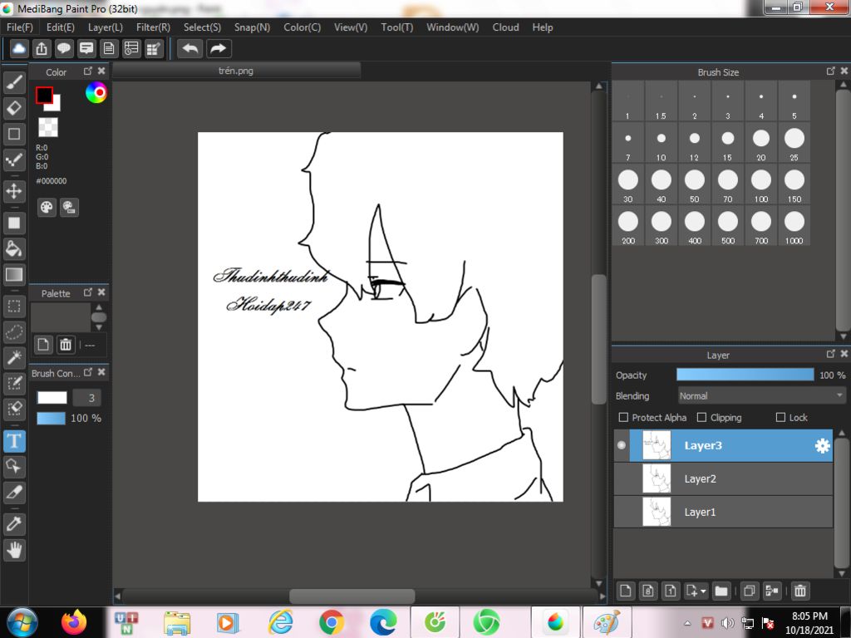Viewport: 851px width, 638px height.
Task: Enable the Protect Alpha checkbox
Action: coord(623,417)
